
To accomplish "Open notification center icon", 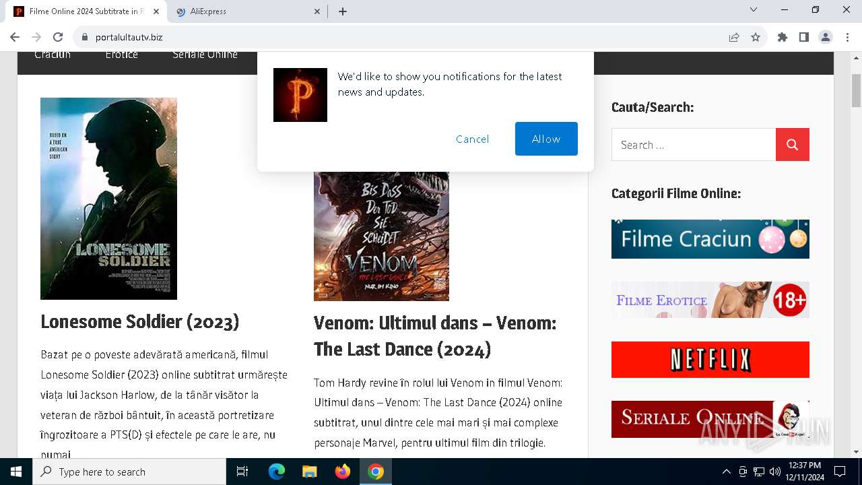I will 840,472.
